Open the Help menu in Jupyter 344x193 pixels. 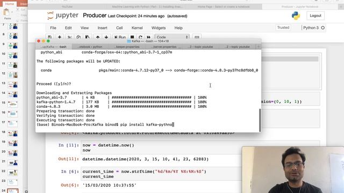[178, 28]
